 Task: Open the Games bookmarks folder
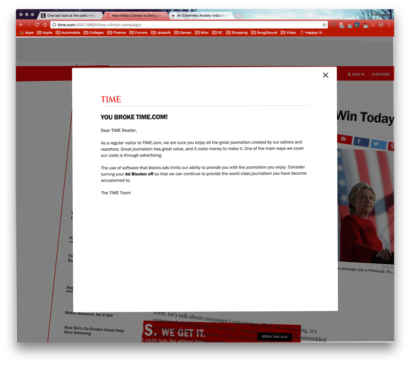[183, 33]
